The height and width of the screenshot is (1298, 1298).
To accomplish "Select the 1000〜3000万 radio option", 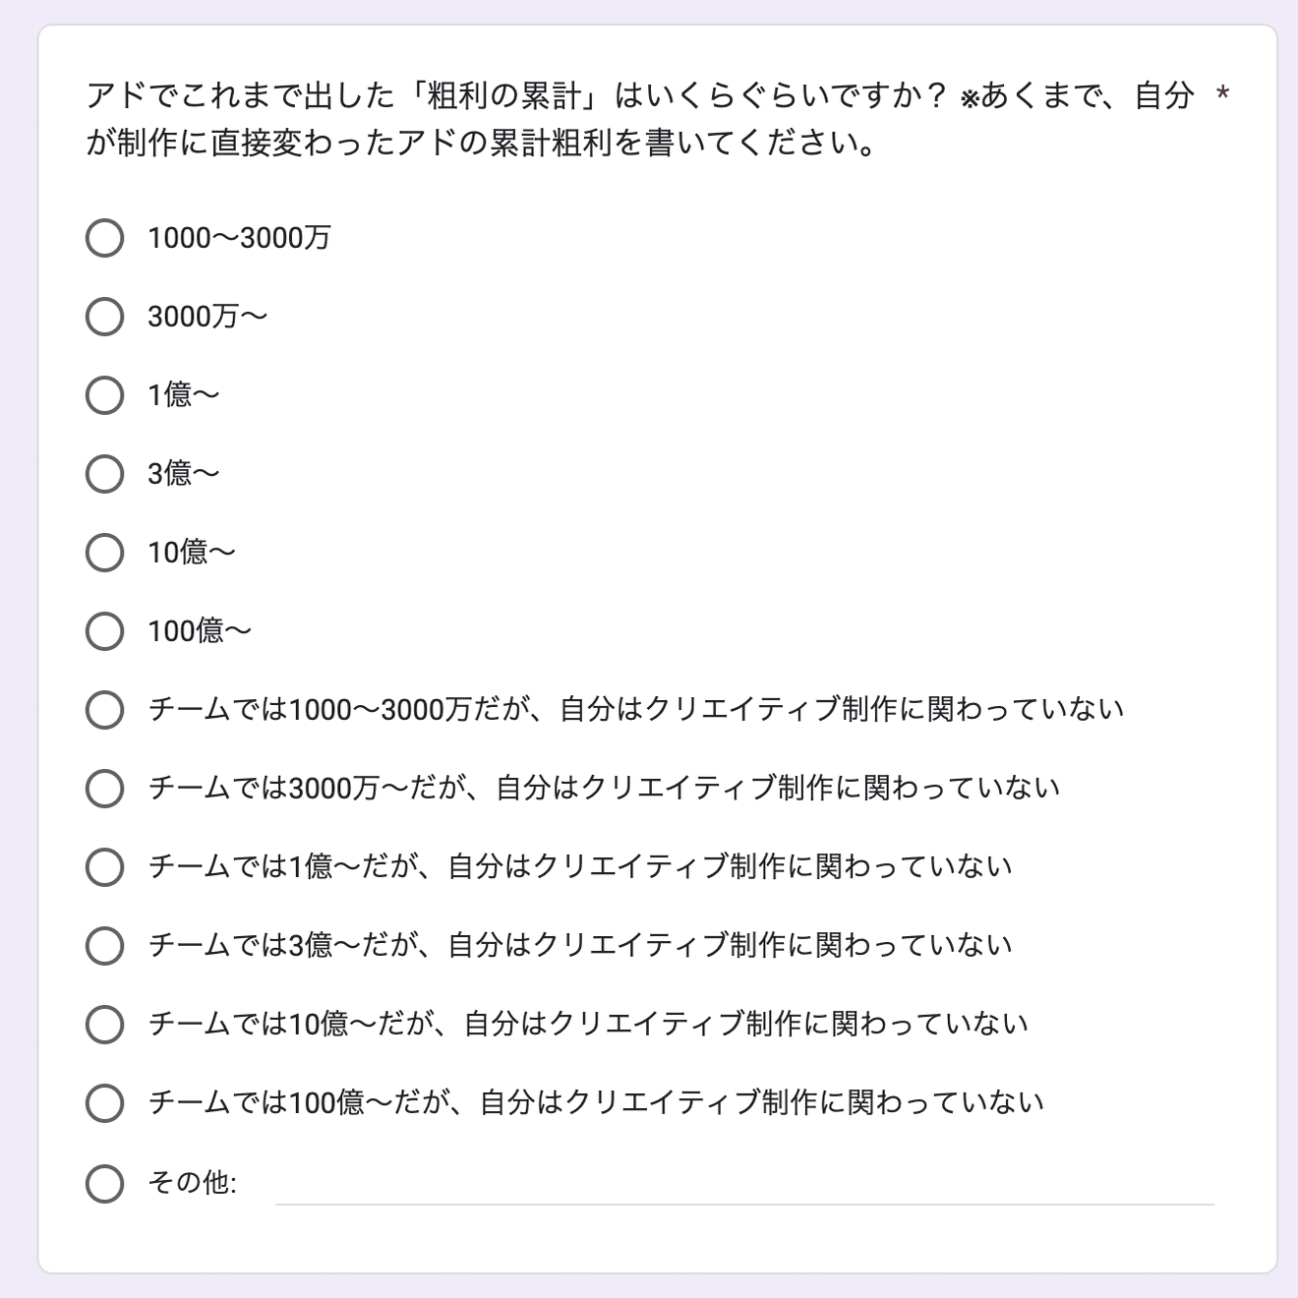I will 104,238.
